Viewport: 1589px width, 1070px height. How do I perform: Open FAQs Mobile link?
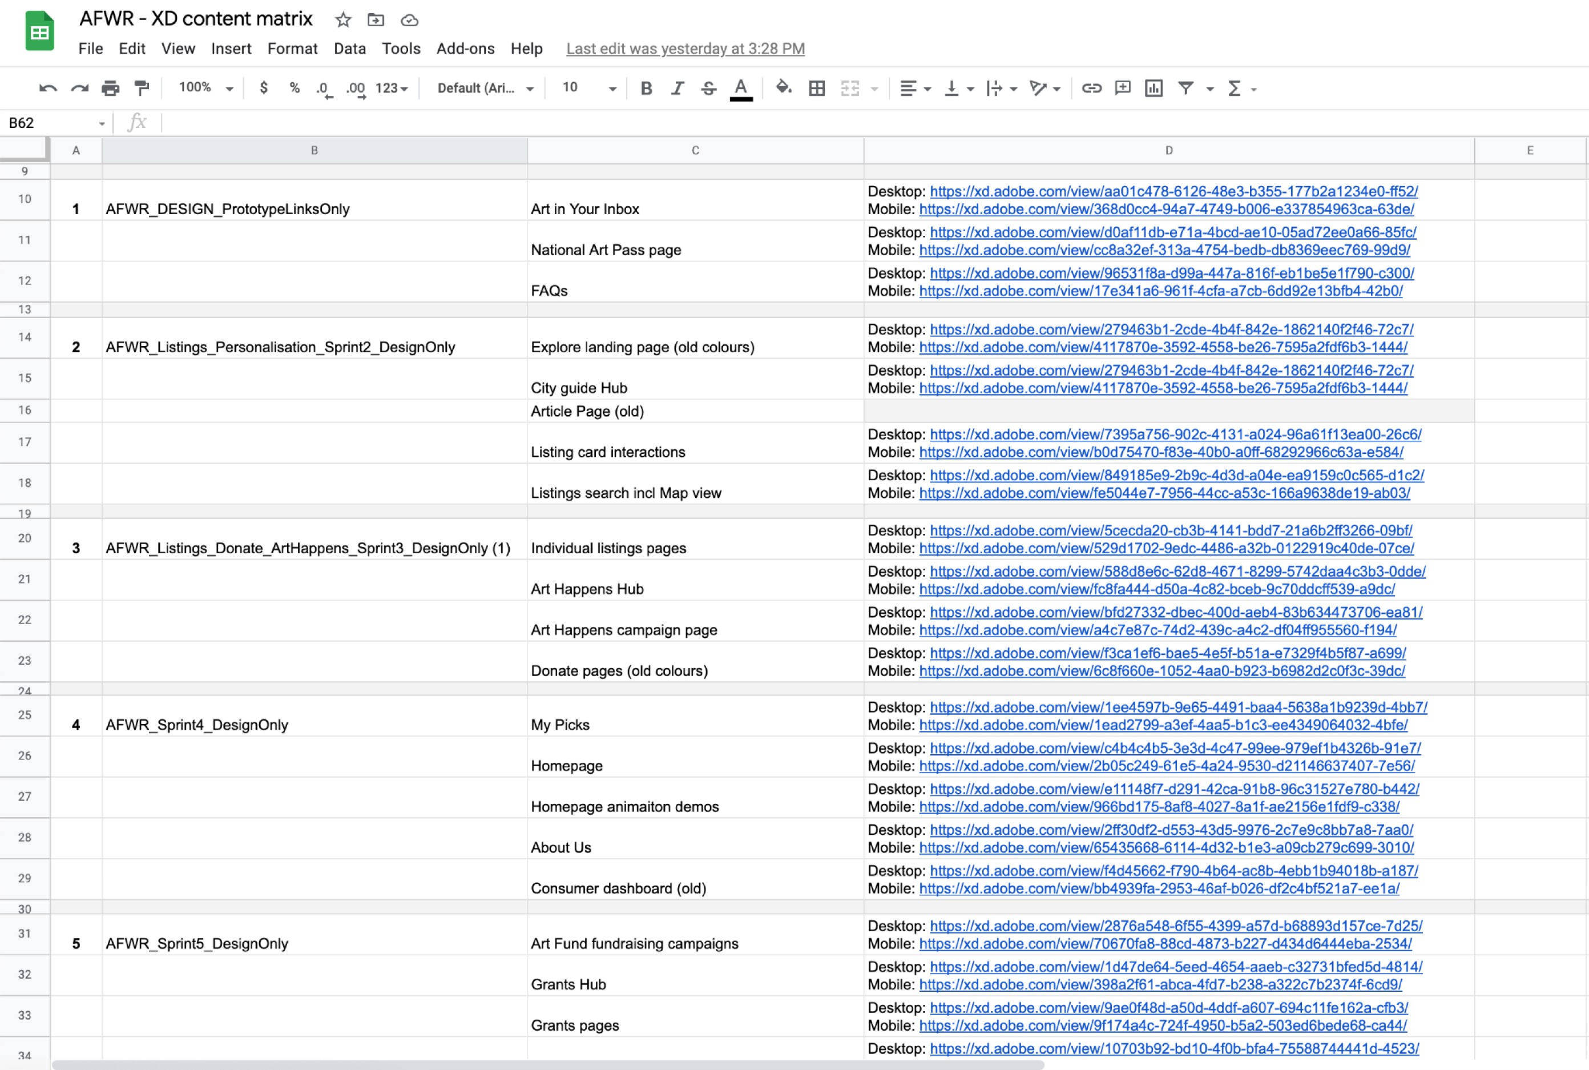(1161, 291)
